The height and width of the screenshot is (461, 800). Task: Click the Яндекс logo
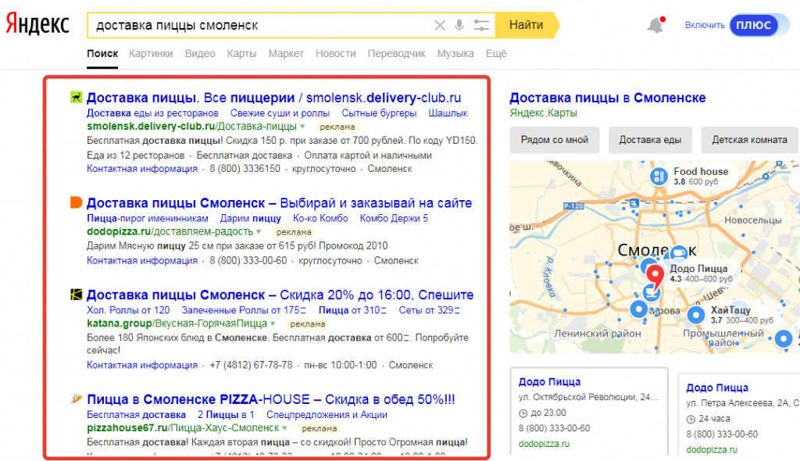[x=37, y=24]
